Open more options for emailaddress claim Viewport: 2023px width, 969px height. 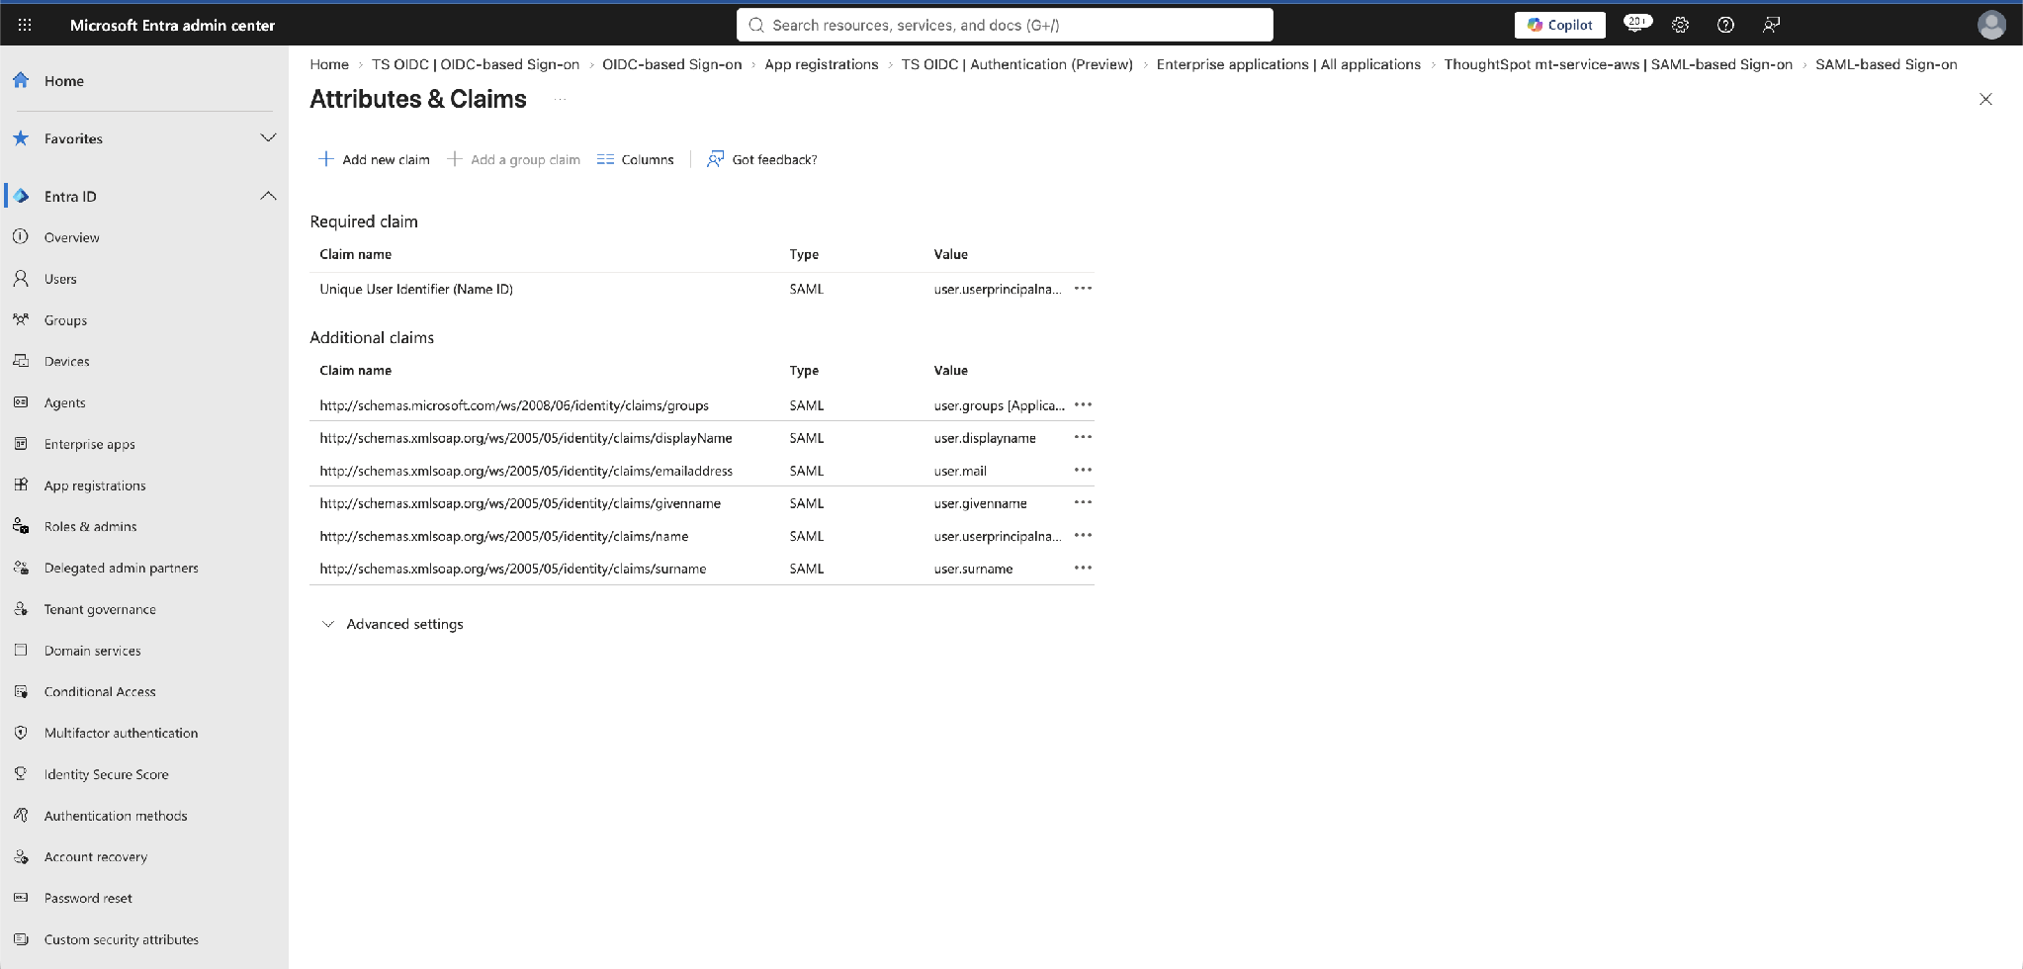pos(1083,470)
